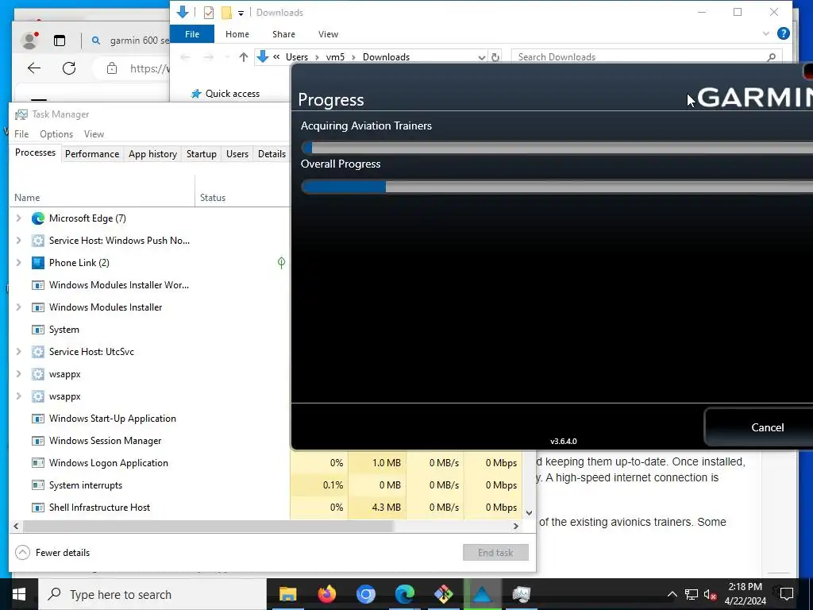813x610 pixels.
Task: Click the Explorer up-one-level arrow
Action: [243, 57]
